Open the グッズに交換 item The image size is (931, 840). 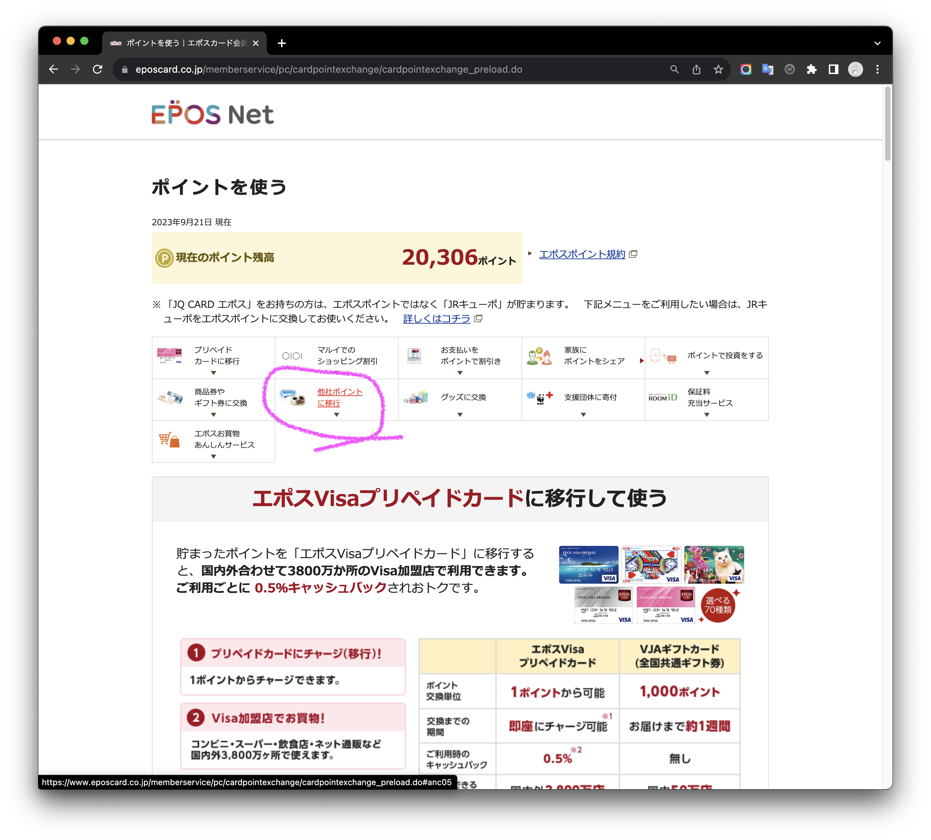463,397
